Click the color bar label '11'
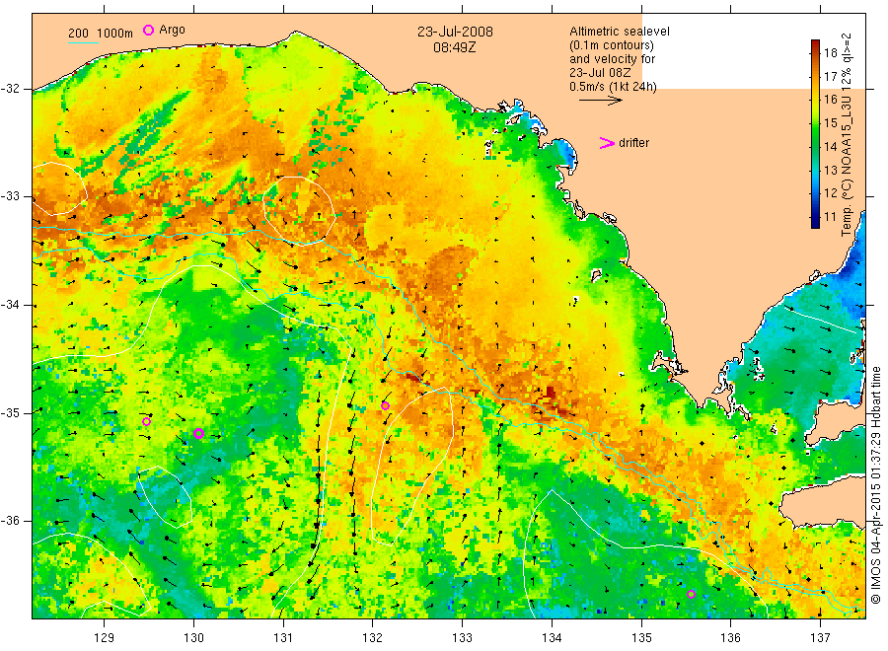The width and height of the screenshot is (888, 651). [x=830, y=217]
